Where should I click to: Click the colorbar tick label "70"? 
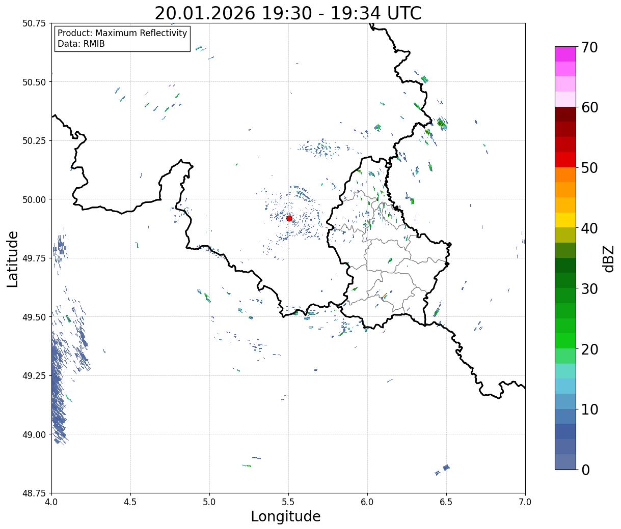tap(589, 47)
